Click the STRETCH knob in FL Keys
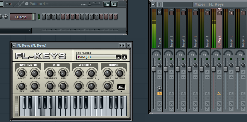The width and height of the screenshot is (247, 122). (63, 86)
